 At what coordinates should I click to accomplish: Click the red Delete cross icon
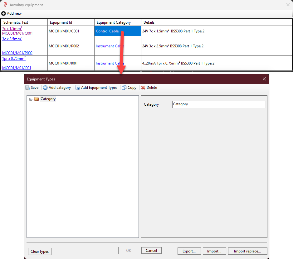pos(143,88)
